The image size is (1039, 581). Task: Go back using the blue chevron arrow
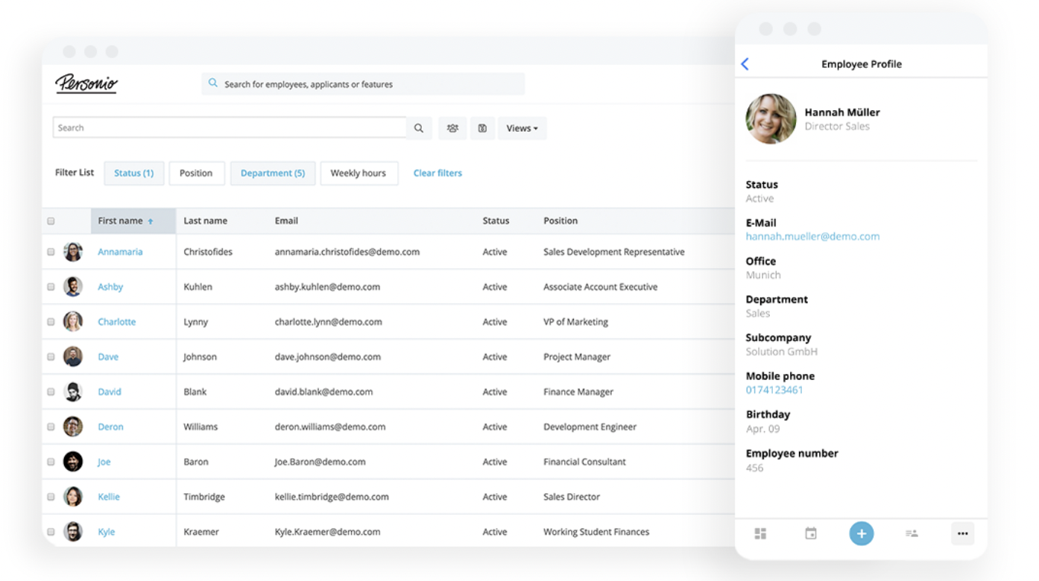[x=745, y=64]
